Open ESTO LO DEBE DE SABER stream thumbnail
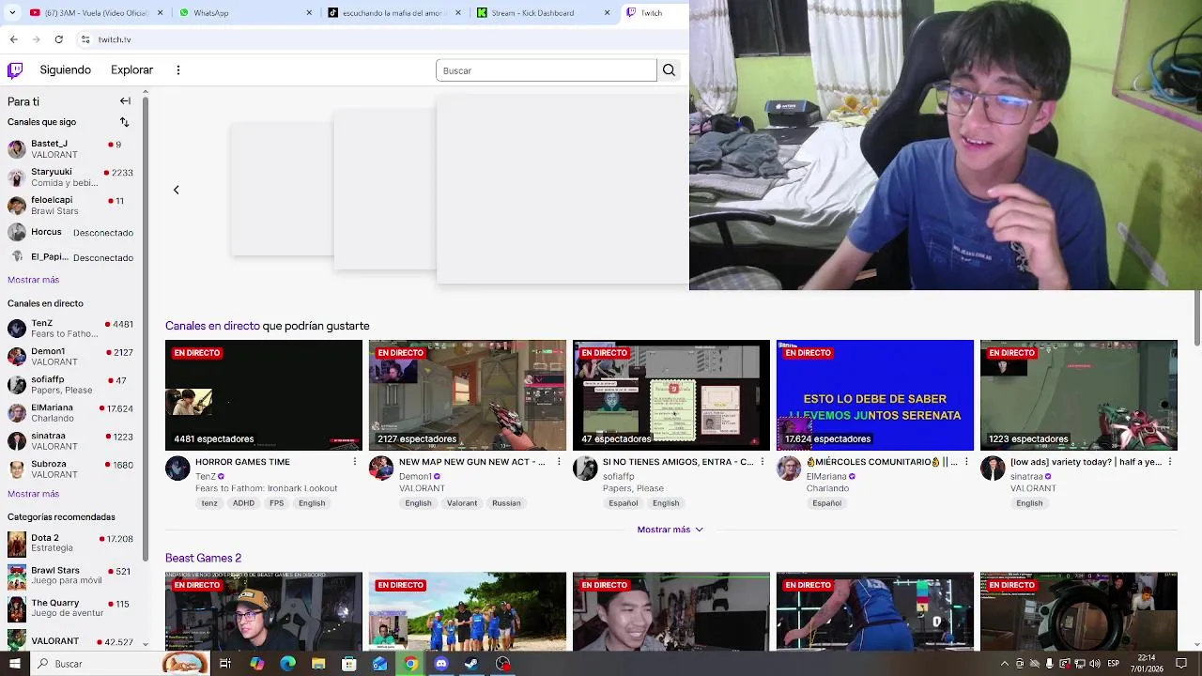1202x676 pixels. 874,395
